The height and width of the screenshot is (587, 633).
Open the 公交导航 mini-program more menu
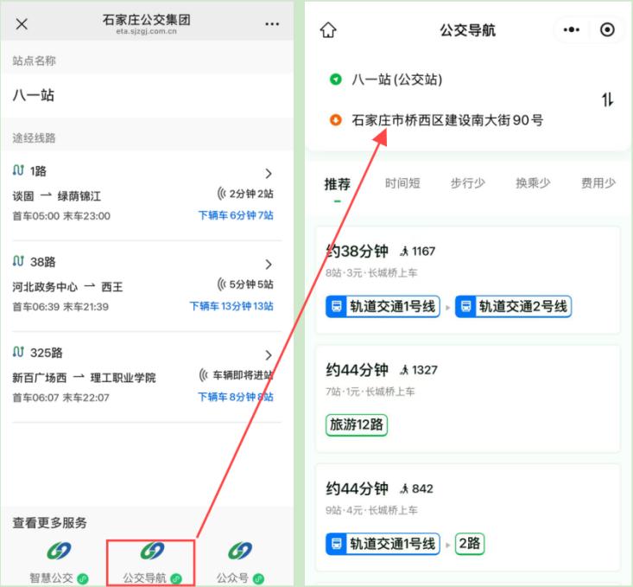click(571, 30)
